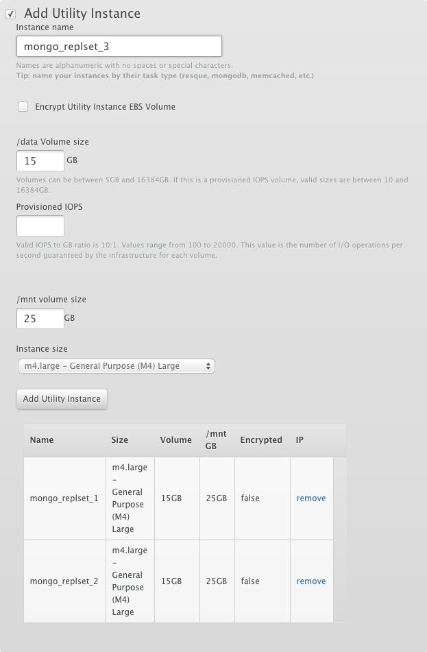
Task: Select the Volume column header
Action: (x=175, y=440)
